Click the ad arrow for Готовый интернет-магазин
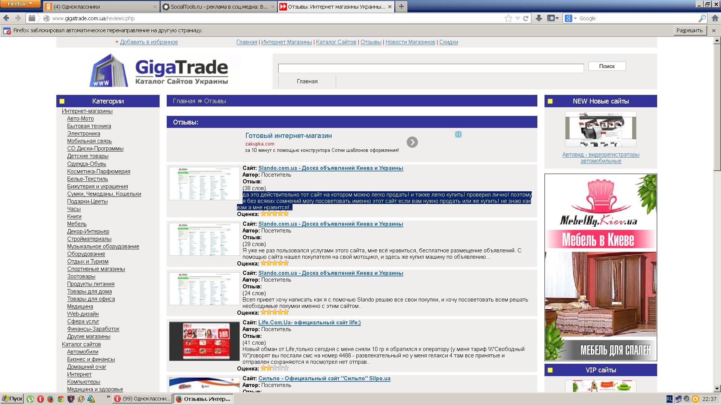Screen dimensions: 721x405 (412, 142)
